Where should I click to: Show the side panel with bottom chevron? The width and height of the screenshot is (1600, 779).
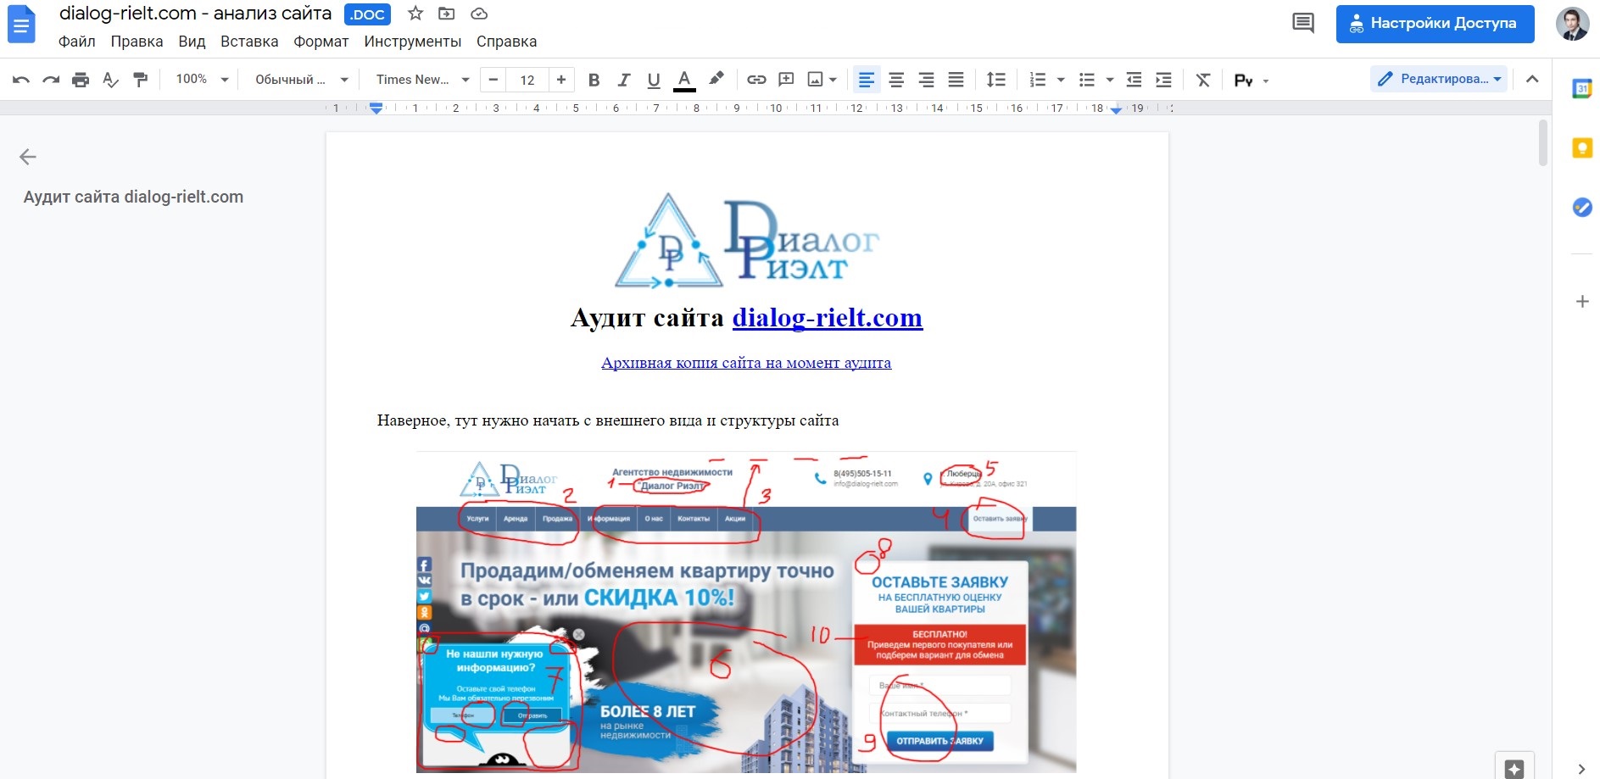(1582, 769)
